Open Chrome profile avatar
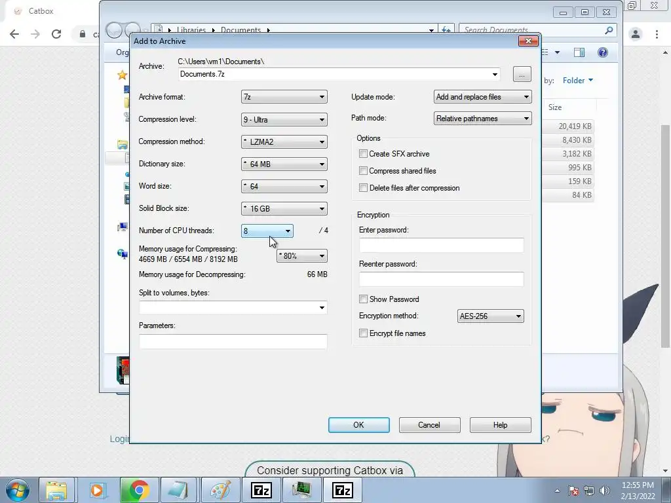Viewport: 671px width, 503px height. coord(636,34)
